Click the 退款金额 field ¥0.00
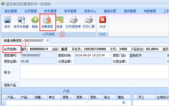Viewport: 169px width, 106px height. pyautogui.click(x=38, y=61)
